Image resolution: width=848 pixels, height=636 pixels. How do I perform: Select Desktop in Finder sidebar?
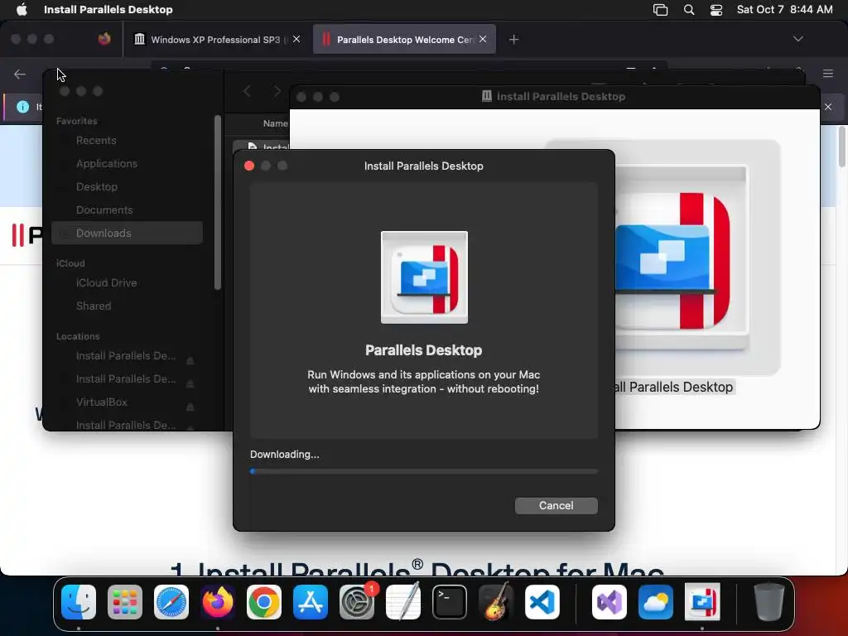[127, 187]
